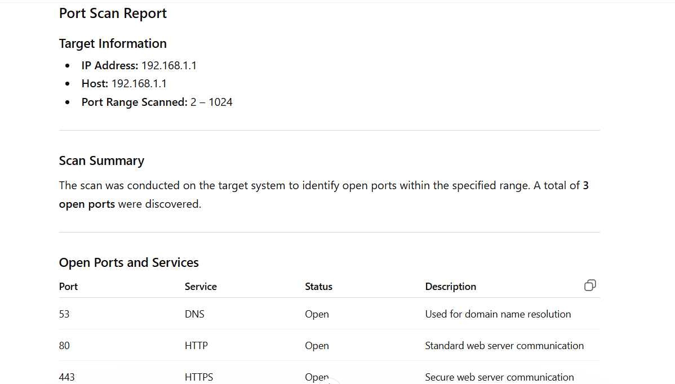Image resolution: width=675 pixels, height=384 pixels.
Task: Click the HTTP service cell
Action: (196, 346)
